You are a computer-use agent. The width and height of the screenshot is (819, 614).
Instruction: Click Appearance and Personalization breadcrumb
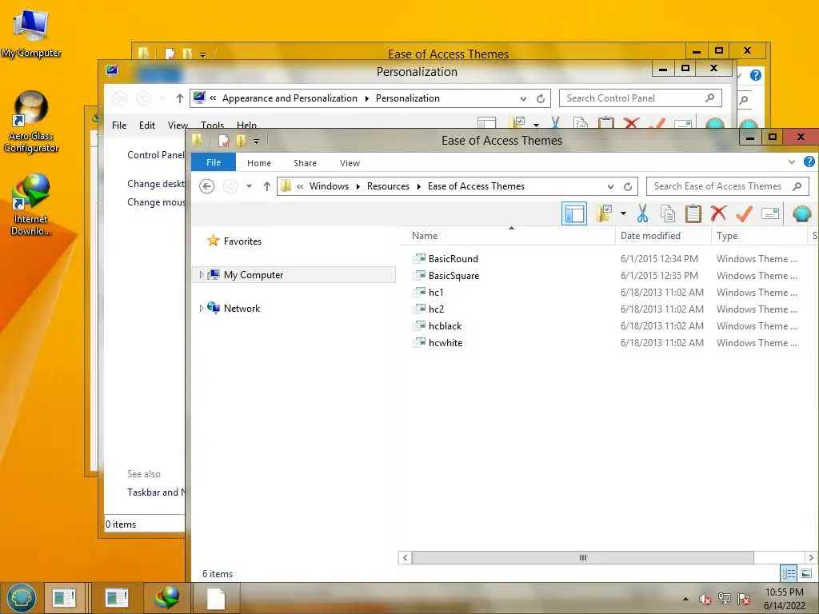tap(290, 98)
